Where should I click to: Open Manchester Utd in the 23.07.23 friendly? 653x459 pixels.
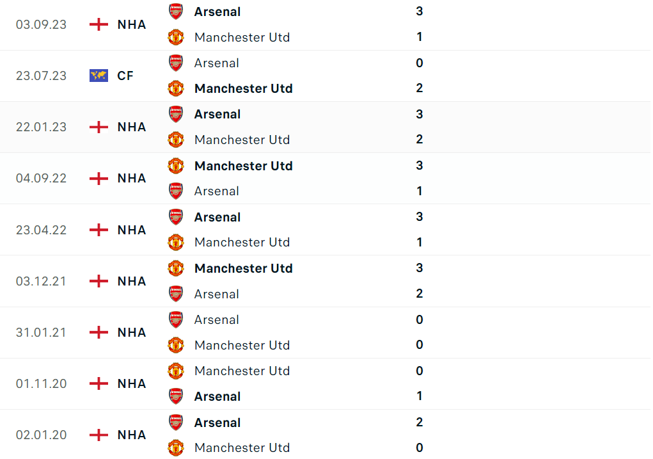[243, 88]
